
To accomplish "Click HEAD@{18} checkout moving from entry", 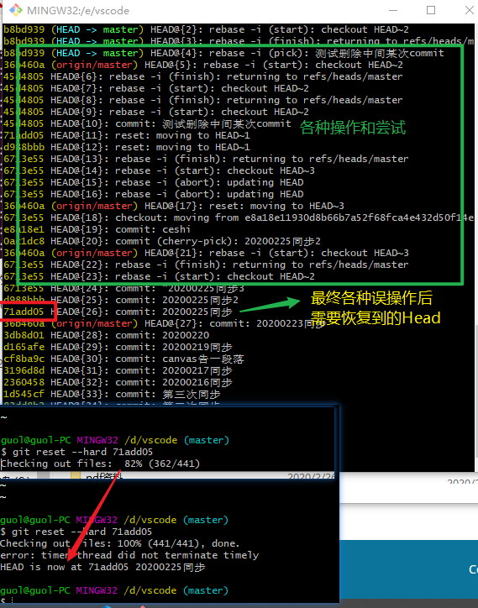I will pyautogui.click(x=239, y=218).
